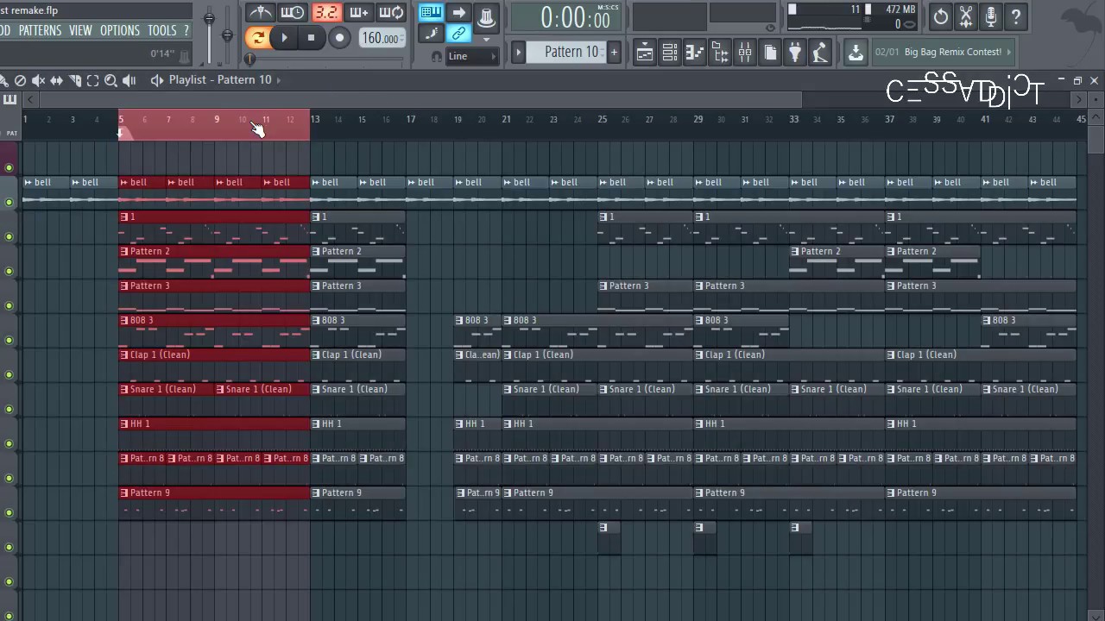Mute the Clap 1 (Clean) track
The height and width of the screenshot is (621, 1105).
[x=9, y=374]
